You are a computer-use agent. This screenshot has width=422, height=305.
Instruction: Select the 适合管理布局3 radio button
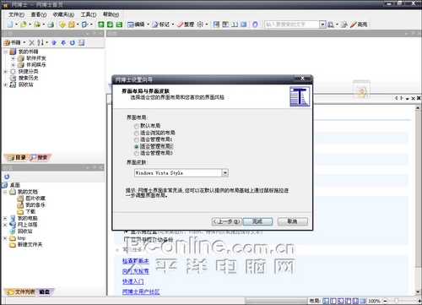(x=137, y=154)
